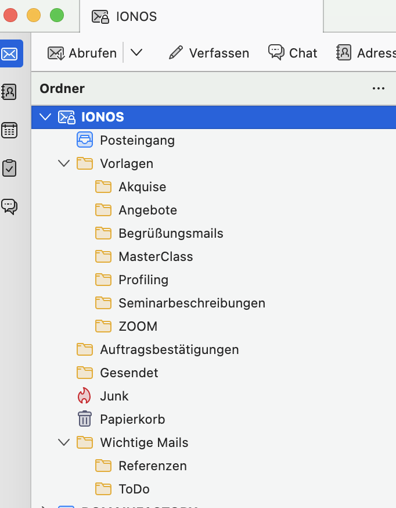Open the Mail space icon in sidebar
The width and height of the screenshot is (396, 508).
pos(12,53)
